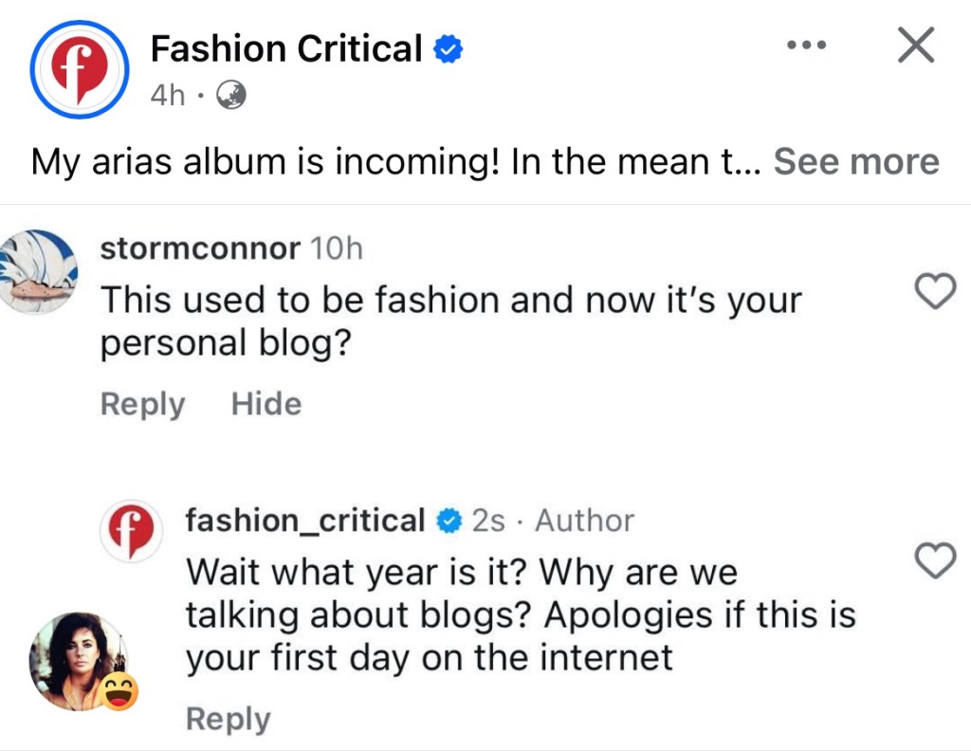This screenshot has height=751, width=971.
Task: Open stormconnor's profile avatar
Action: pyautogui.click(x=36, y=271)
